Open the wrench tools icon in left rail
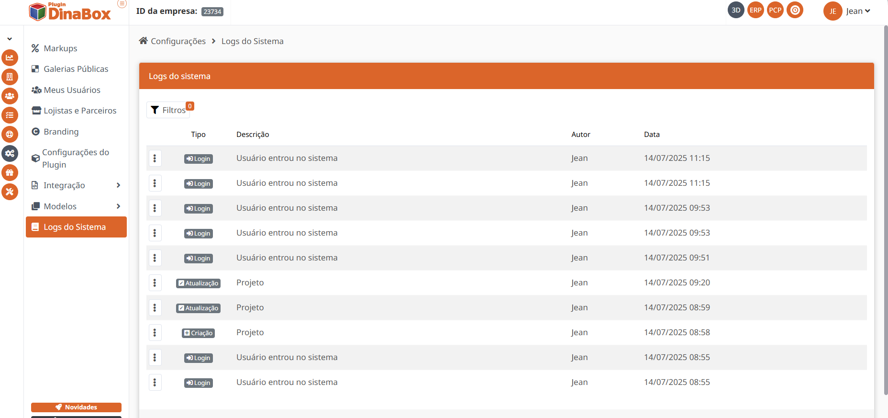The width and height of the screenshot is (888, 418). pos(10,192)
